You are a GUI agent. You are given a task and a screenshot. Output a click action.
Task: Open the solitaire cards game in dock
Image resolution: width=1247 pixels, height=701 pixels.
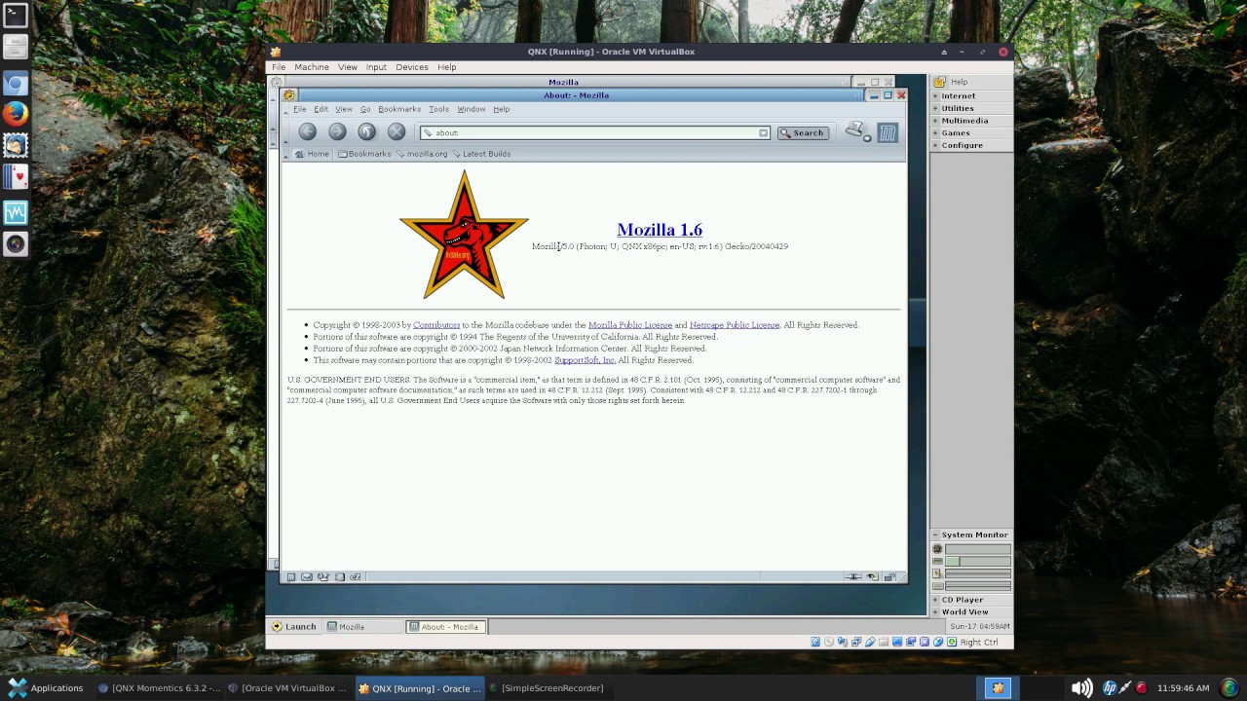pyautogui.click(x=16, y=177)
